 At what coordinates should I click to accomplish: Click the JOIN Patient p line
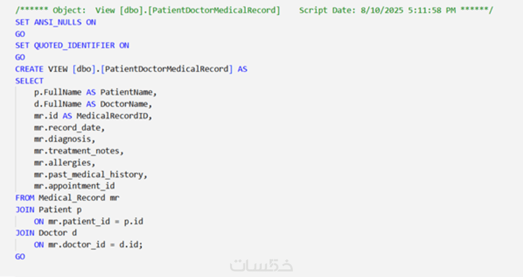click(x=48, y=210)
